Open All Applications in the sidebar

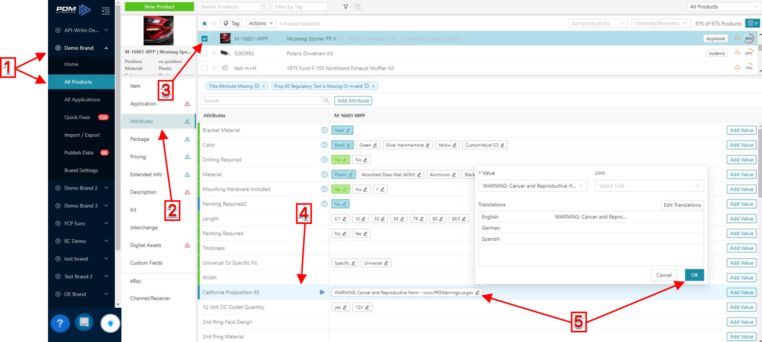[82, 100]
